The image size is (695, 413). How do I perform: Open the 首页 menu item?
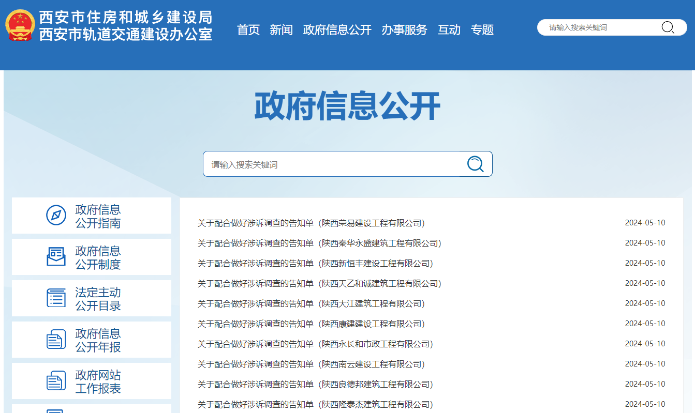click(248, 30)
